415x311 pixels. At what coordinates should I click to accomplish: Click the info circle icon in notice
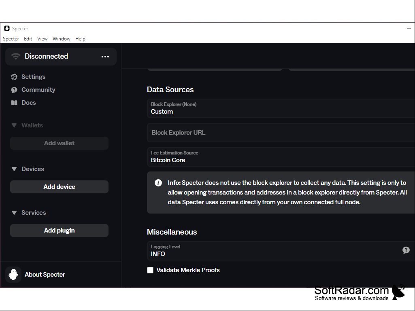click(x=158, y=183)
